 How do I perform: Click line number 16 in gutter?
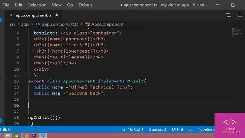click(x=16, y=105)
